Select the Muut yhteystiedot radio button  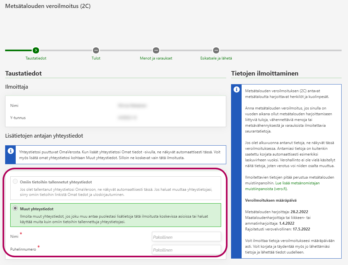coord(15,208)
